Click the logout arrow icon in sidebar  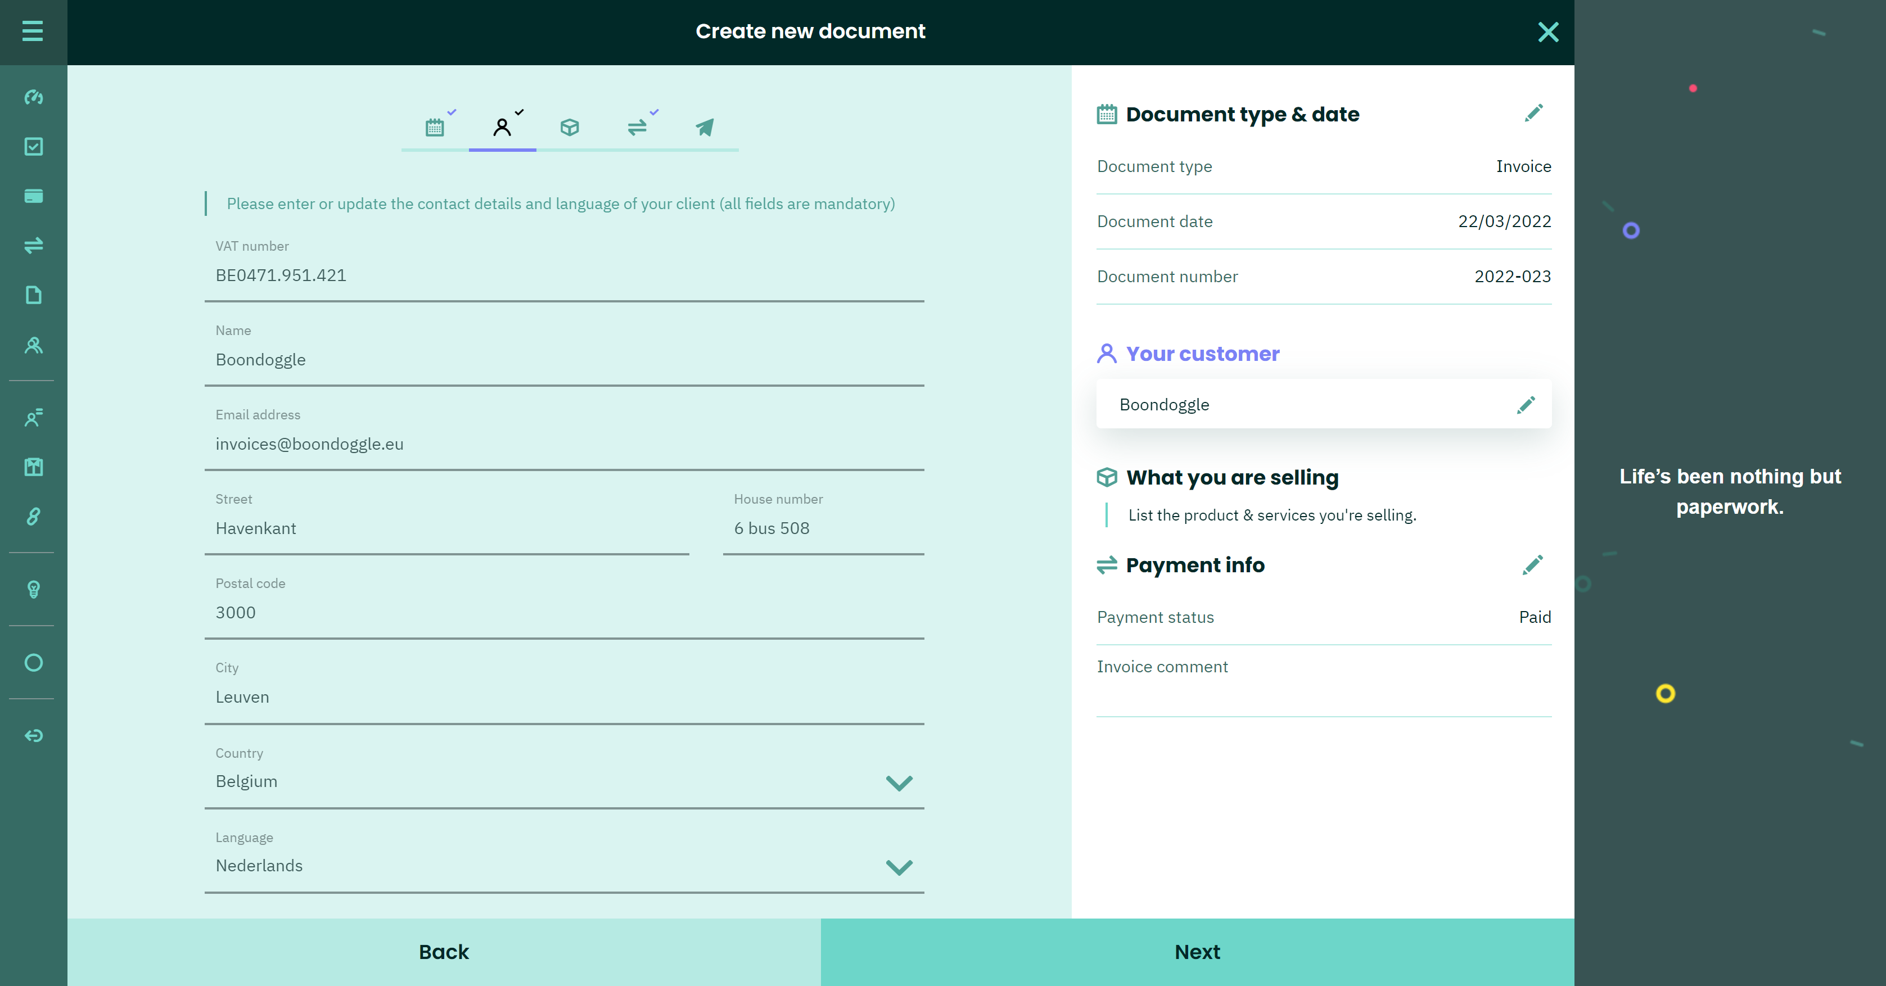point(34,736)
